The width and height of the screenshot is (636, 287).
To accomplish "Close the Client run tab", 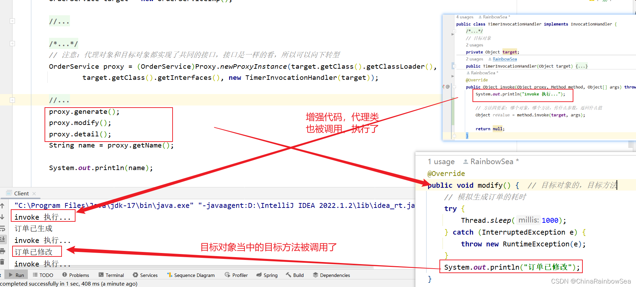I will [x=34, y=194].
